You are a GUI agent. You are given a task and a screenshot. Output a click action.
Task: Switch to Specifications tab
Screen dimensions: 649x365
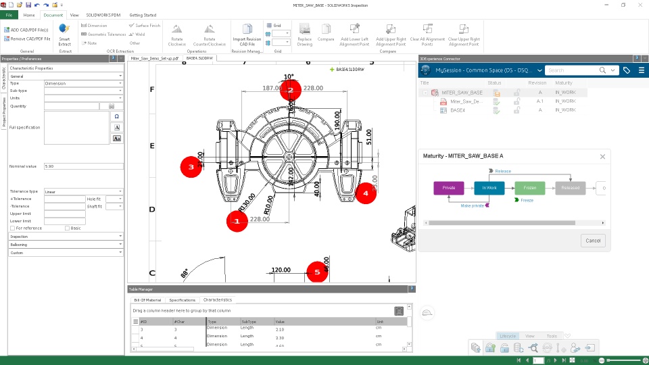tap(182, 300)
